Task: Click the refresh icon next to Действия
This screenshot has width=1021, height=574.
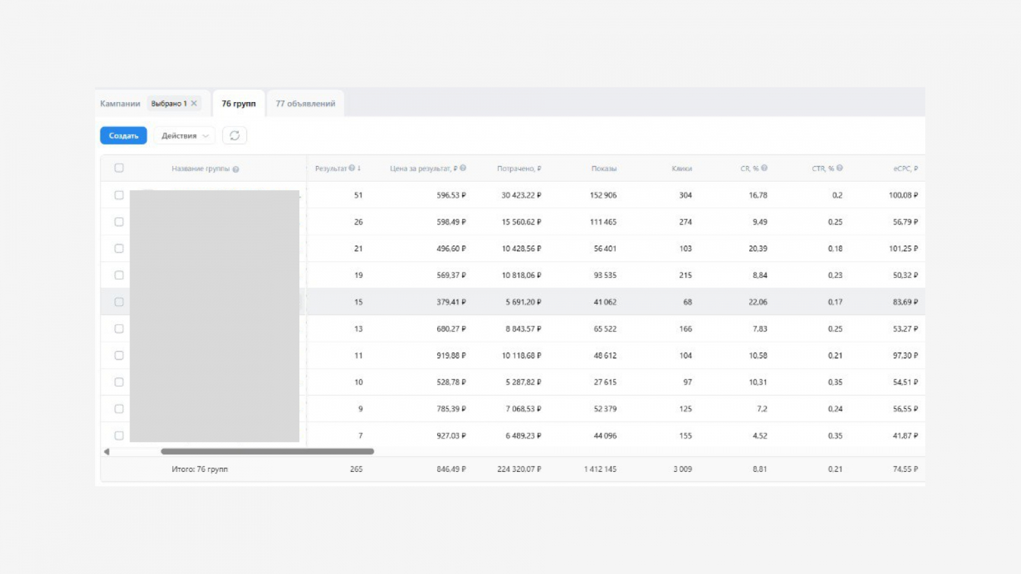Action: 234,135
